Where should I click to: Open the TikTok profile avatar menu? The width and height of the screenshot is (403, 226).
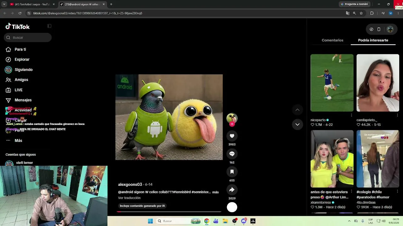tap(390, 29)
